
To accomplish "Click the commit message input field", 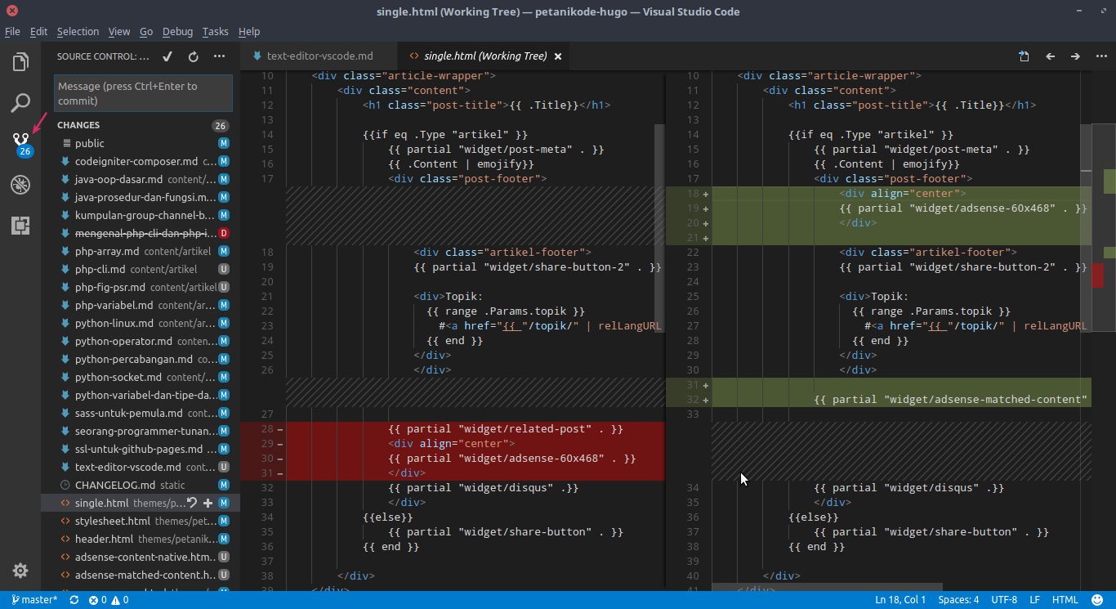I will [x=143, y=92].
